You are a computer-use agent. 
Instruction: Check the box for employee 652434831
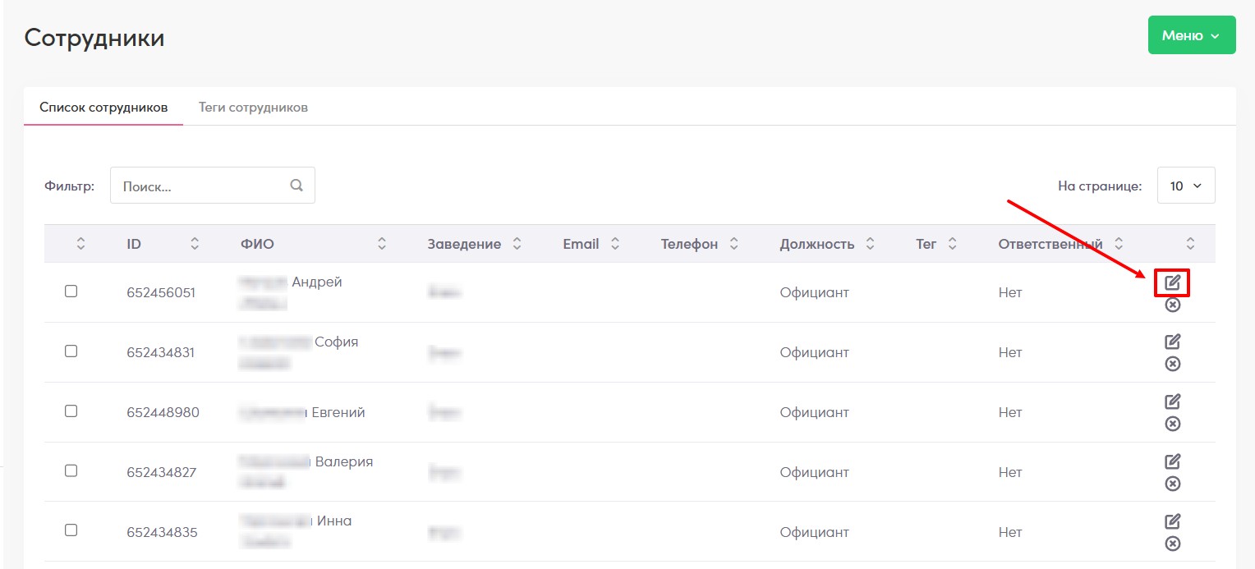(x=71, y=351)
